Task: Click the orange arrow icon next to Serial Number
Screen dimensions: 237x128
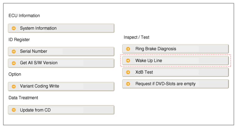Action: [13, 51]
